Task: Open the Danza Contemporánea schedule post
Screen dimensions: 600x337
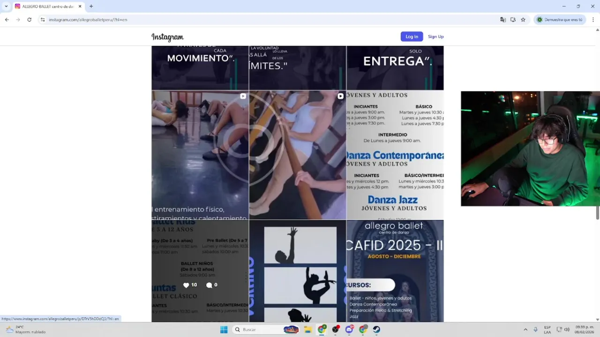Action: (395, 155)
